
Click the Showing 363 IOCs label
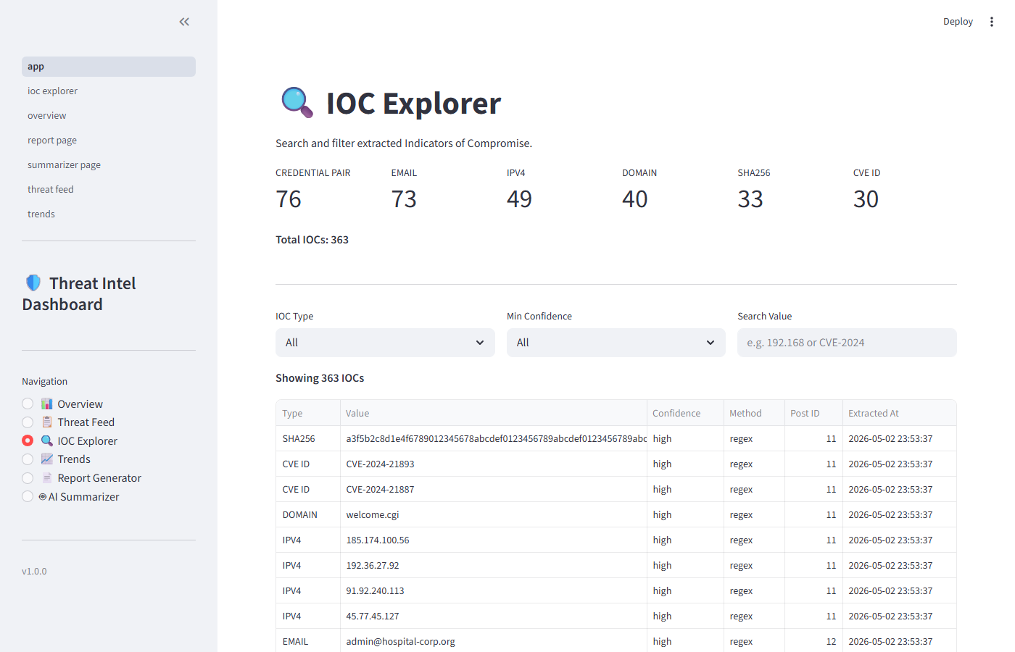pyautogui.click(x=320, y=378)
